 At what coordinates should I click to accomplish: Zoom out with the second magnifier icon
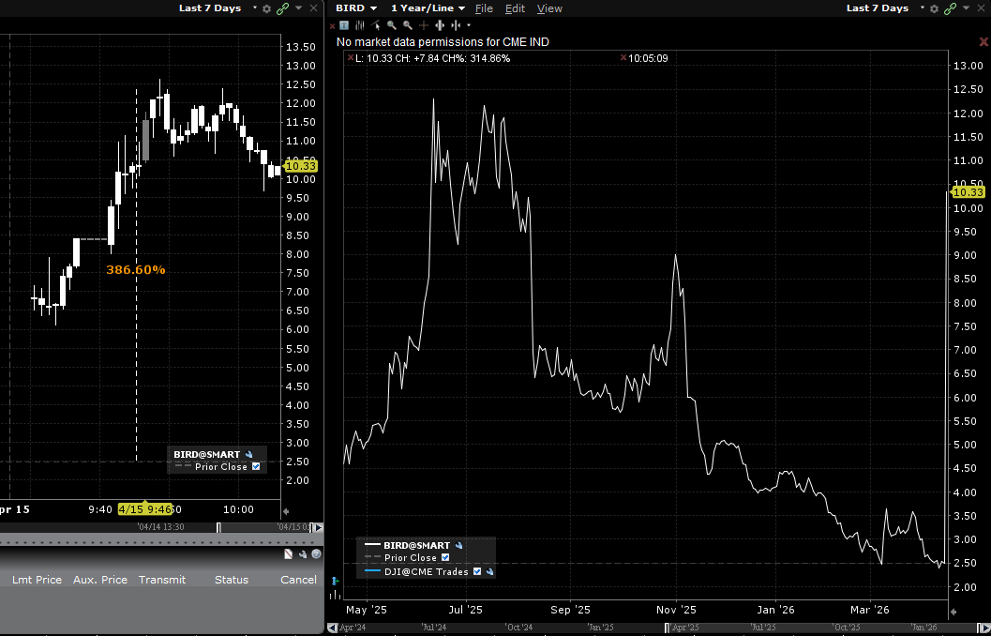point(408,25)
